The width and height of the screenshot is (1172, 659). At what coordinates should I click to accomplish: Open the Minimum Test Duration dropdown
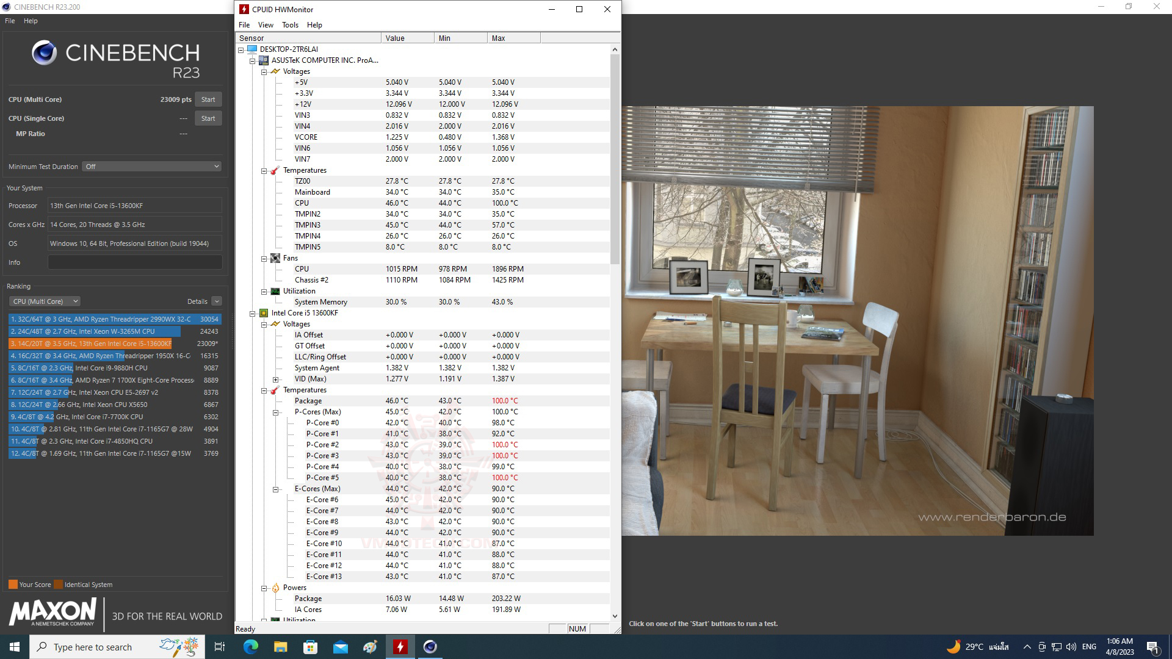(x=151, y=167)
